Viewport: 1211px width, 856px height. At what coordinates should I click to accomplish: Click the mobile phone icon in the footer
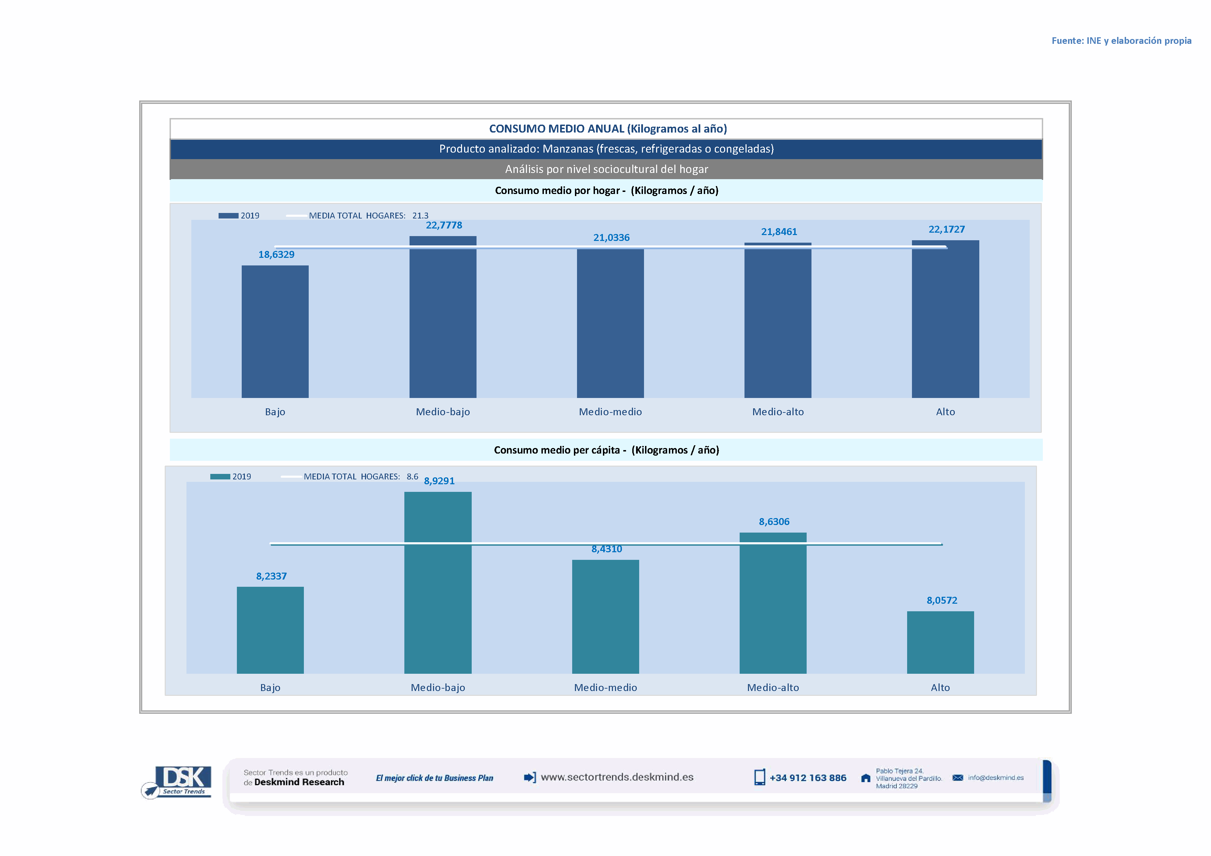(x=760, y=777)
